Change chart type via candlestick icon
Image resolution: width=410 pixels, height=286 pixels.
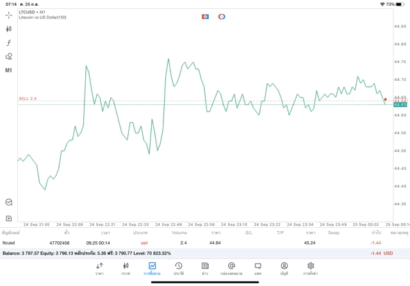(x=9, y=28)
